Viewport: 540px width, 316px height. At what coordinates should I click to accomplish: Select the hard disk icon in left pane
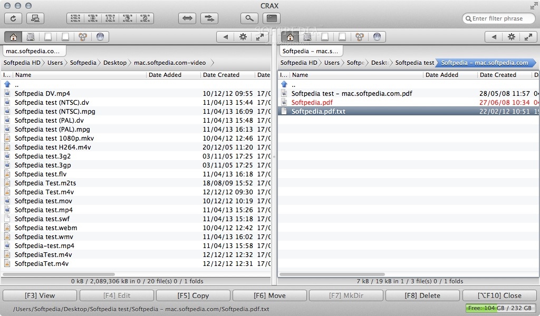point(31,37)
